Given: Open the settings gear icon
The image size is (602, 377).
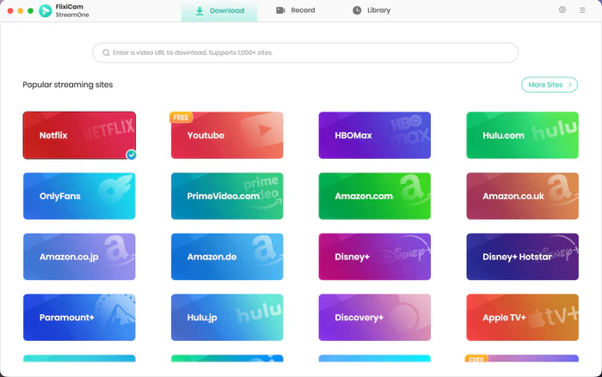Looking at the screenshot, I should [x=562, y=10].
